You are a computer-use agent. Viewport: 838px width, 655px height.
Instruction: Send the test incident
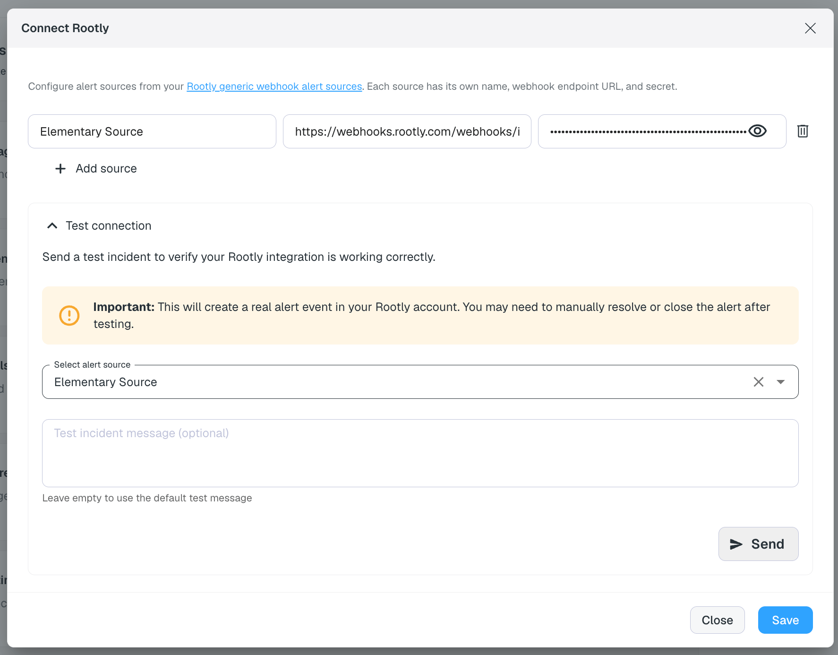(x=758, y=544)
